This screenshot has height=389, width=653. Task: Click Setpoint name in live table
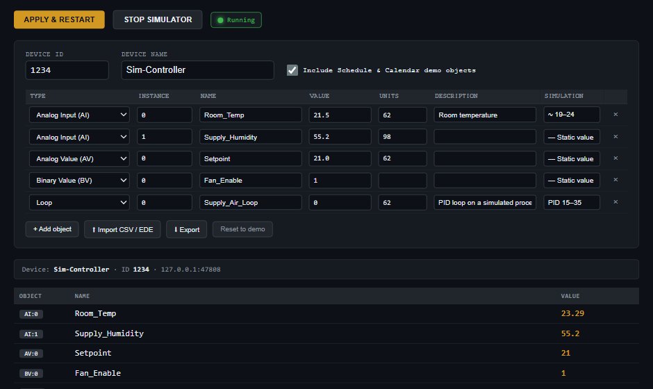point(93,353)
